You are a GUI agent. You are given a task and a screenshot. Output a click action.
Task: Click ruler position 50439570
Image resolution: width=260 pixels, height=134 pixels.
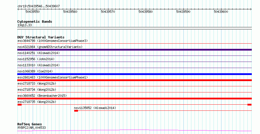coord(108,12)
